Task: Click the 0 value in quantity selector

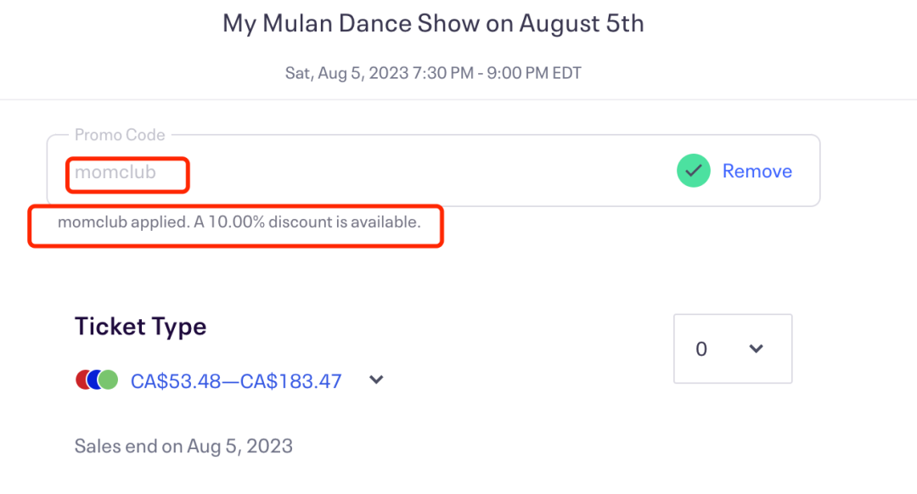Action: click(x=701, y=349)
